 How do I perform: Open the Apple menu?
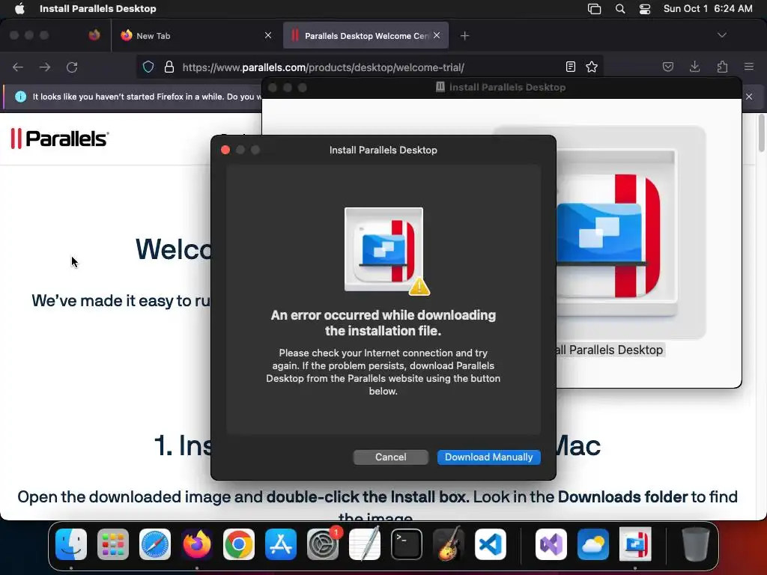click(x=19, y=9)
